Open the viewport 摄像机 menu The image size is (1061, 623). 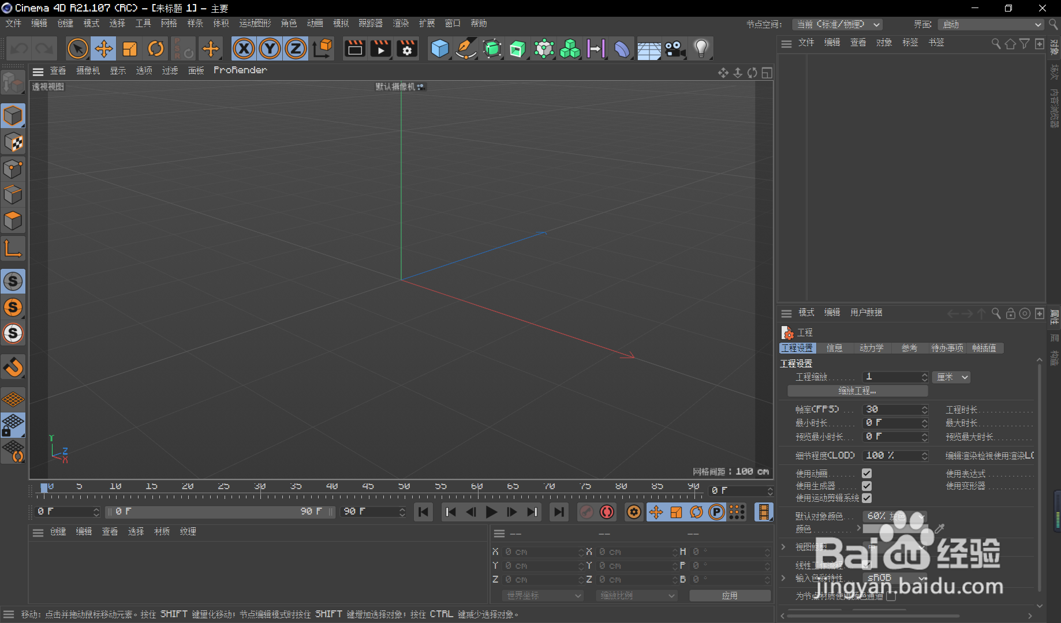(88, 70)
